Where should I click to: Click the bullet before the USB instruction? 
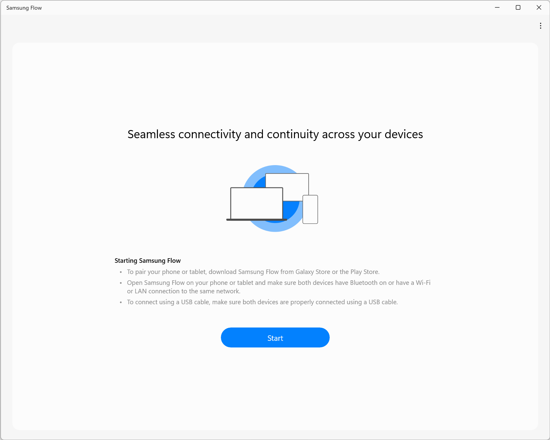pyautogui.click(x=121, y=302)
